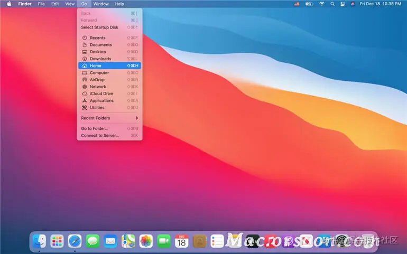Open the File menu

41,4
